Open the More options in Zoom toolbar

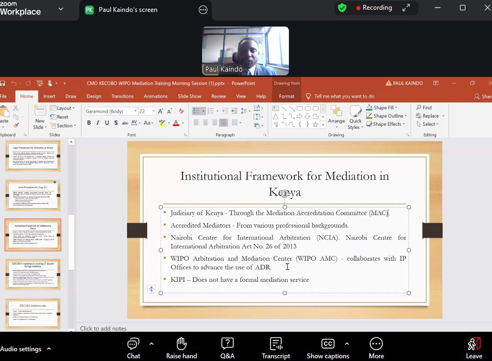coord(376,348)
